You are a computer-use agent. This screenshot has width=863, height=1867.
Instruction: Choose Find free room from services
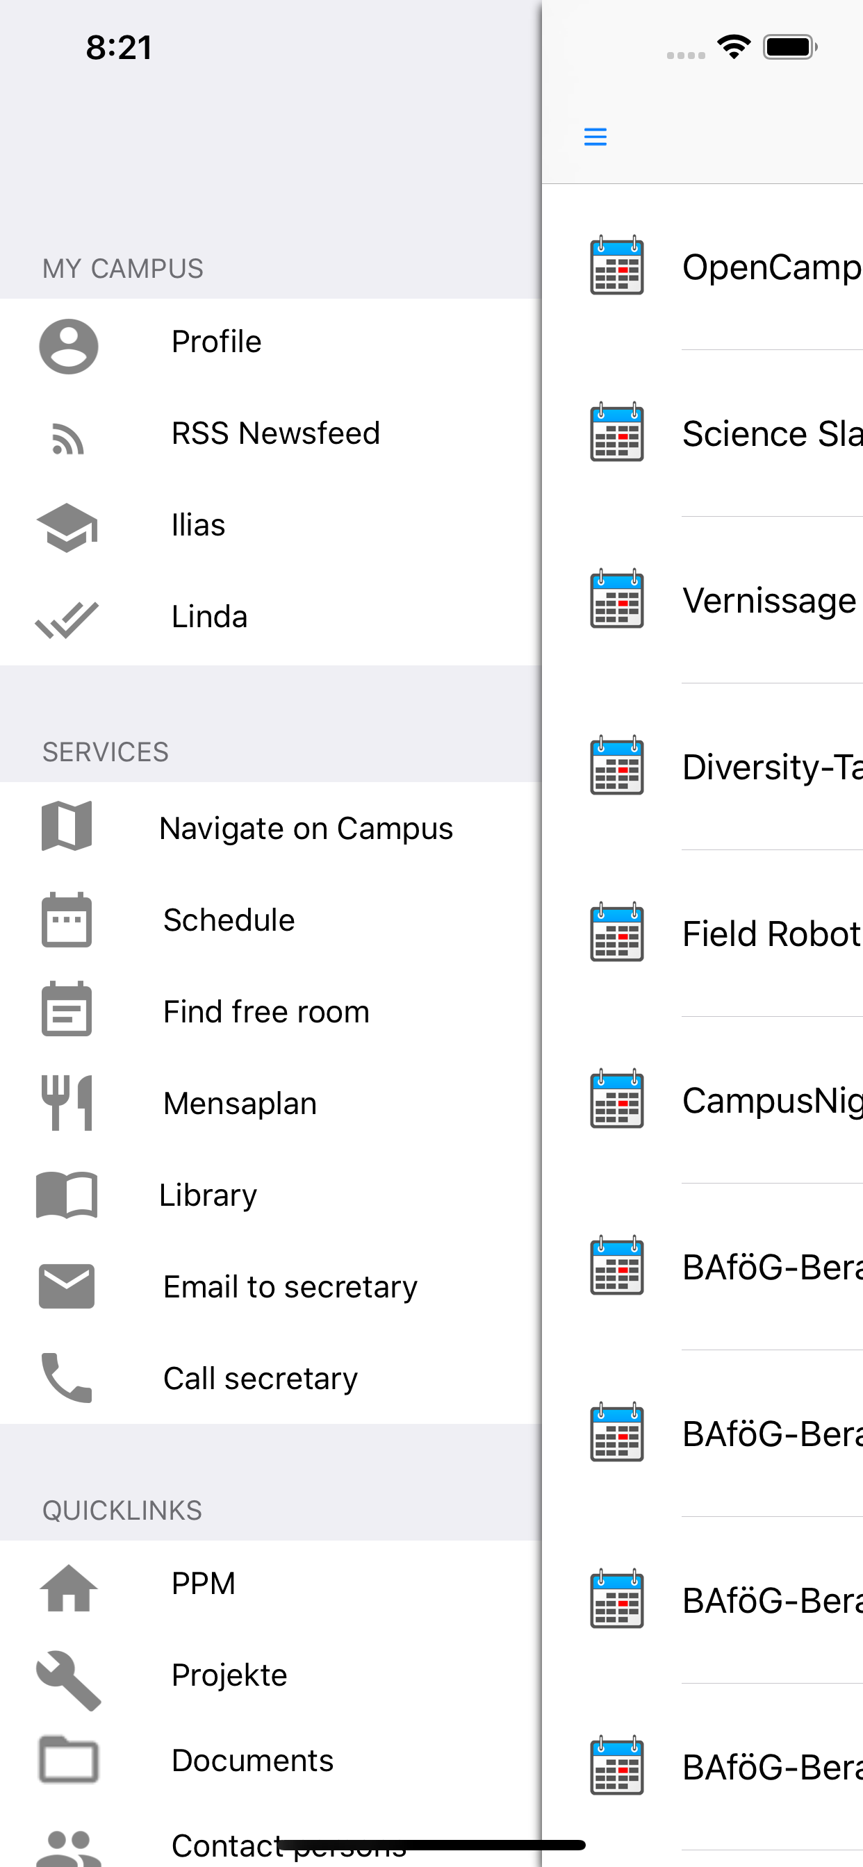pyautogui.click(x=270, y=1011)
